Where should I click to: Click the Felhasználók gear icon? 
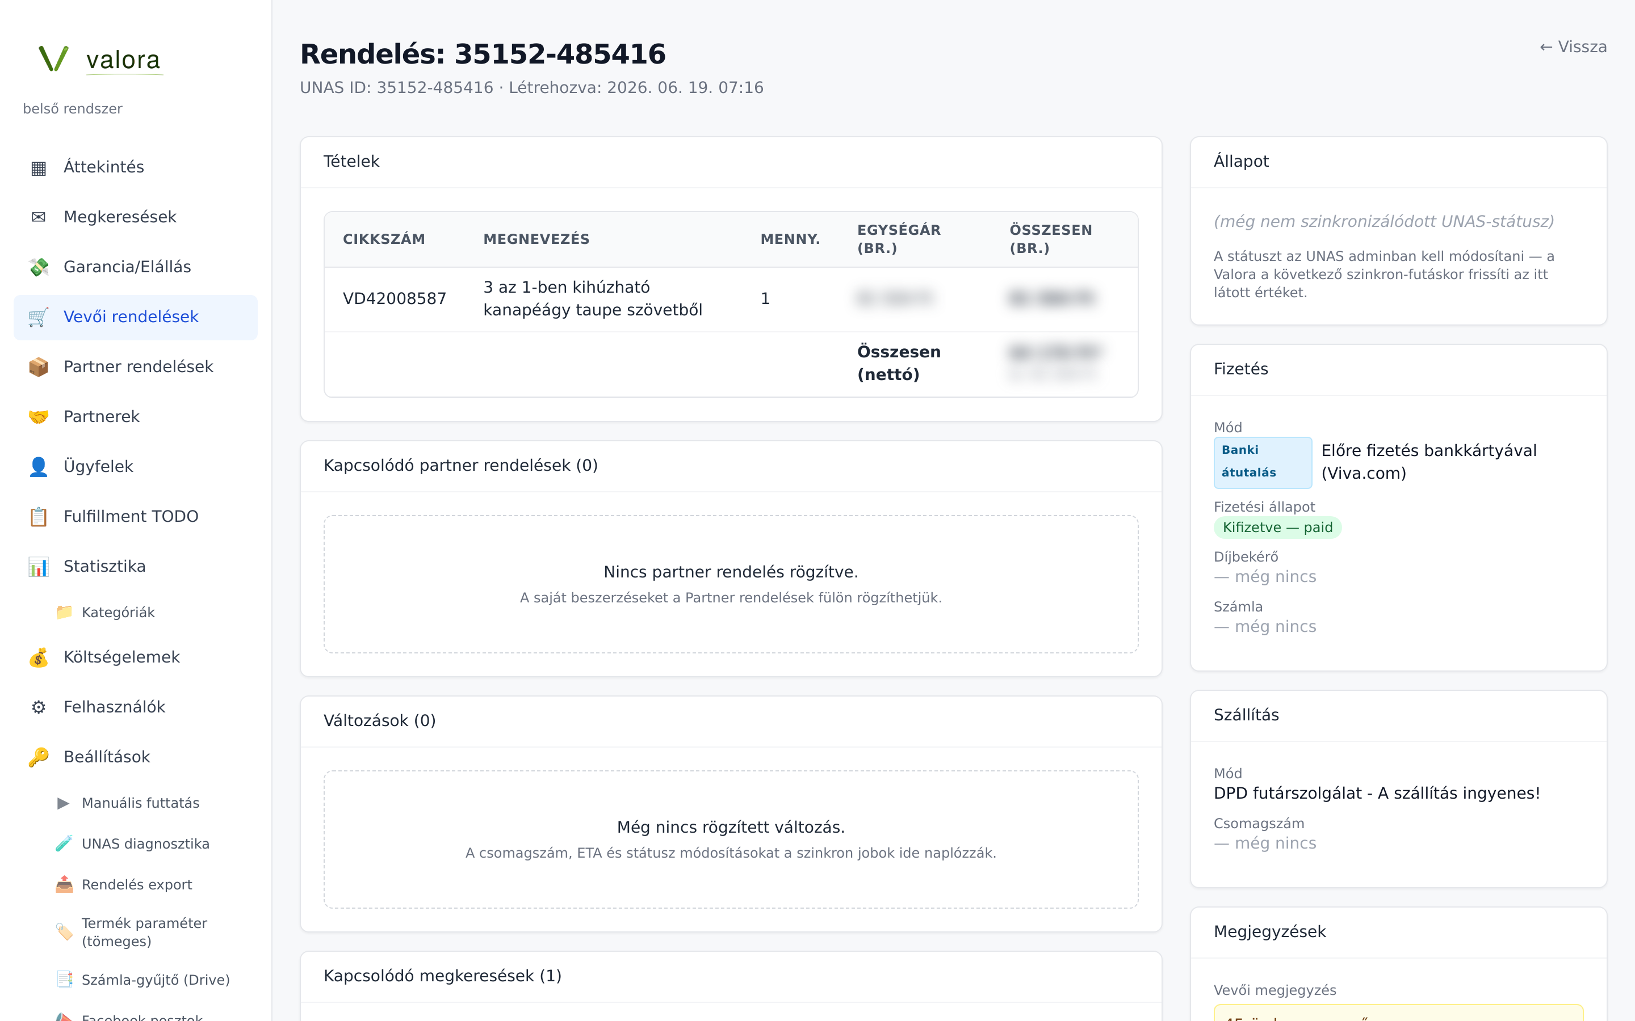pyautogui.click(x=39, y=707)
